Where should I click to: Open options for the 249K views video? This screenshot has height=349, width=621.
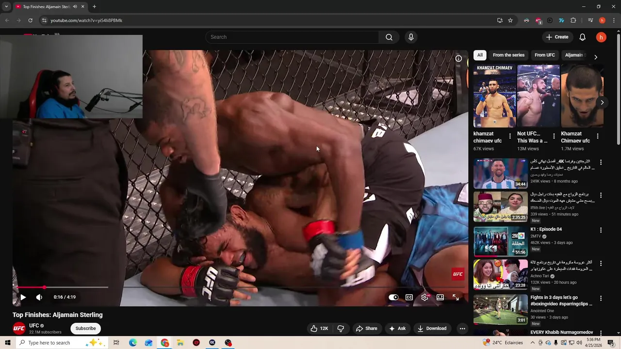point(601,162)
